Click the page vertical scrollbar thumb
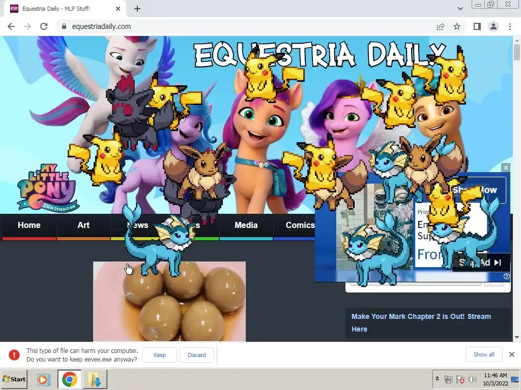The height and width of the screenshot is (390, 521). pos(517,52)
